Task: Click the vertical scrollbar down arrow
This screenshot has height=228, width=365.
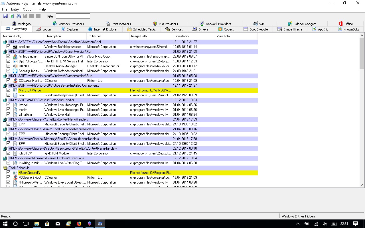Action: click(362, 185)
